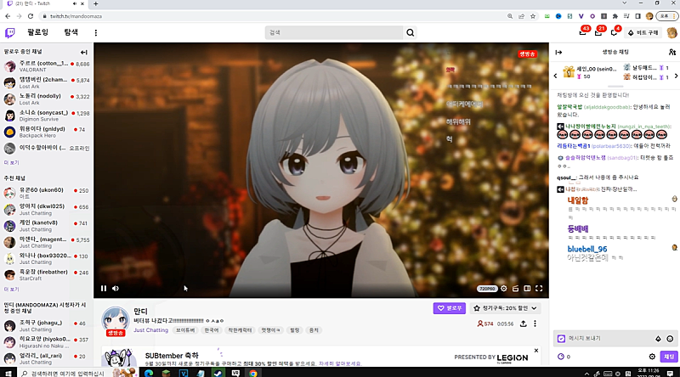Enter fullscreen on the video player

539,288
